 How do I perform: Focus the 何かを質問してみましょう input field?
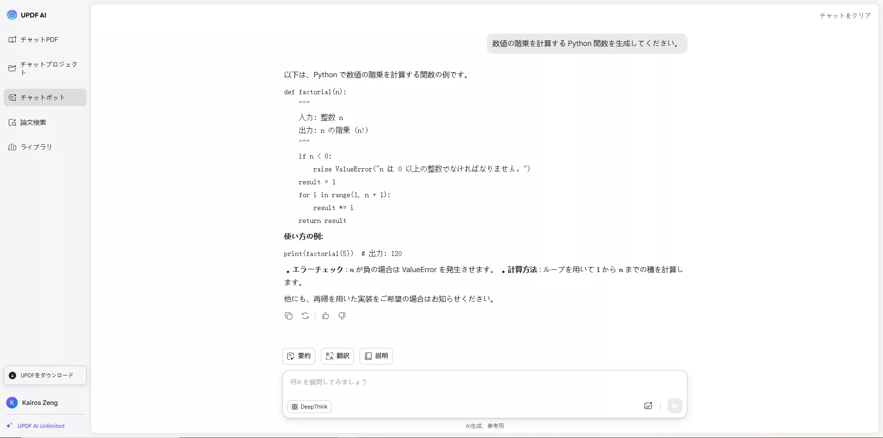tap(484, 382)
